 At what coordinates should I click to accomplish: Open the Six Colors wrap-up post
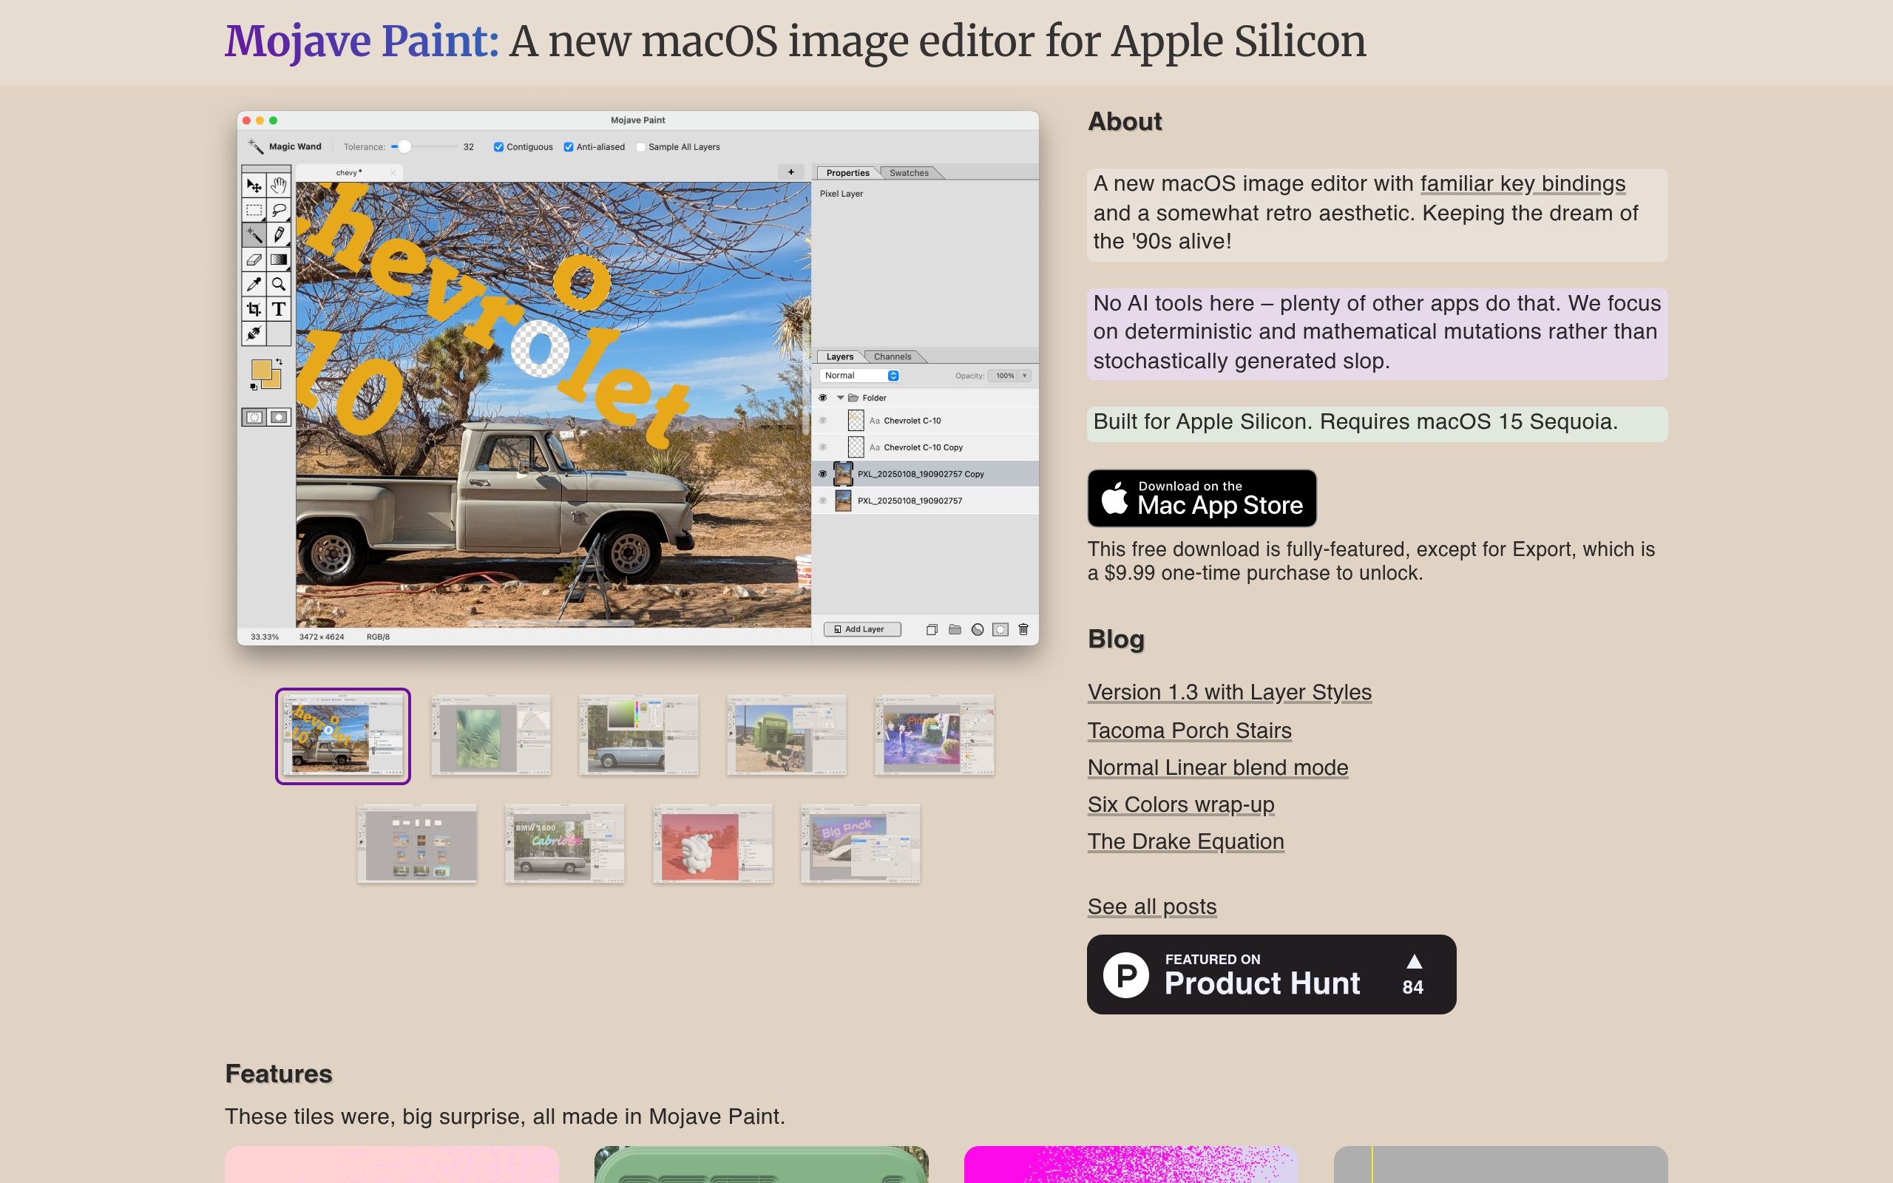pyautogui.click(x=1180, y=804)
